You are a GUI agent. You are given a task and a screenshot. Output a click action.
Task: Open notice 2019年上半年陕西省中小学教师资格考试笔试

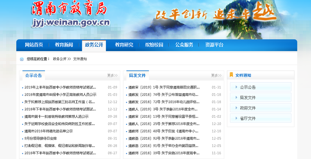tap(60, 87)
